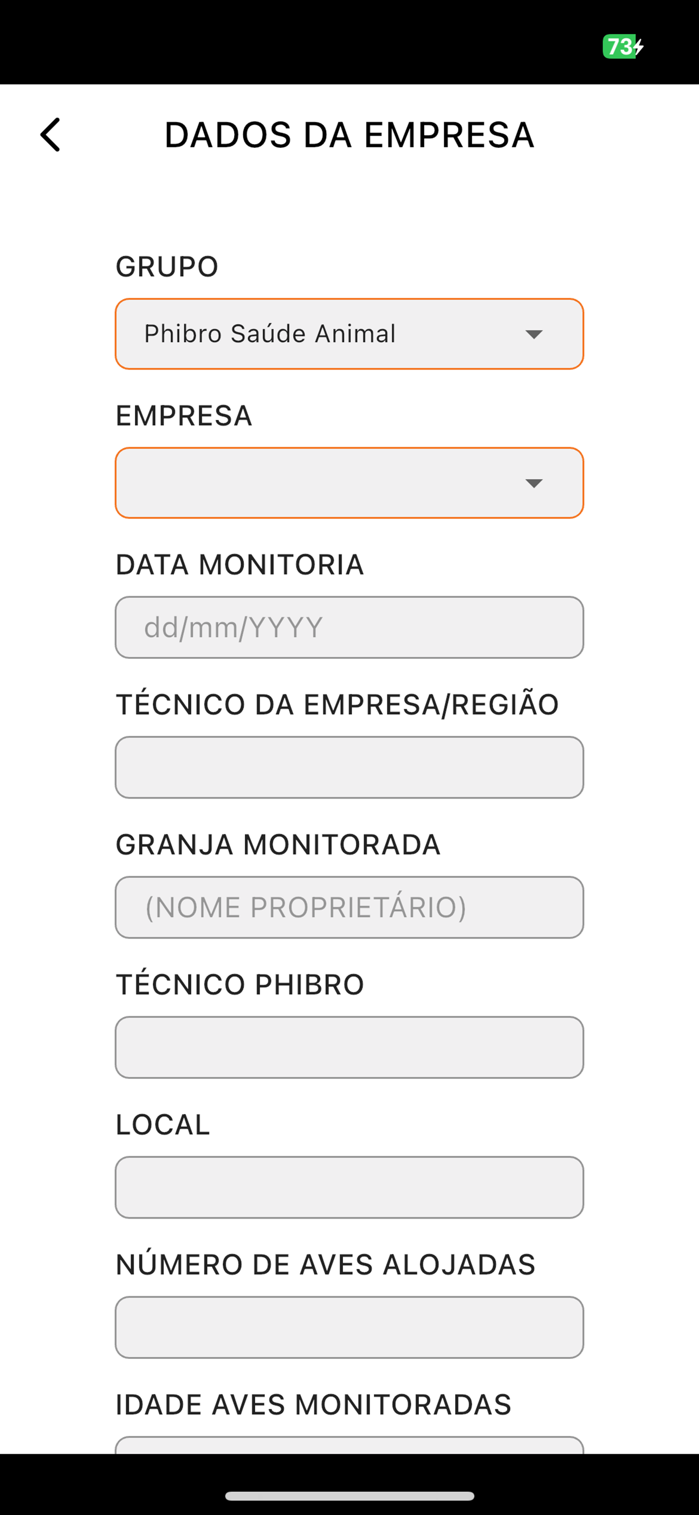
Task: Tap the GRANJA MONITORADA owner name field
Action: coord(349,908)
